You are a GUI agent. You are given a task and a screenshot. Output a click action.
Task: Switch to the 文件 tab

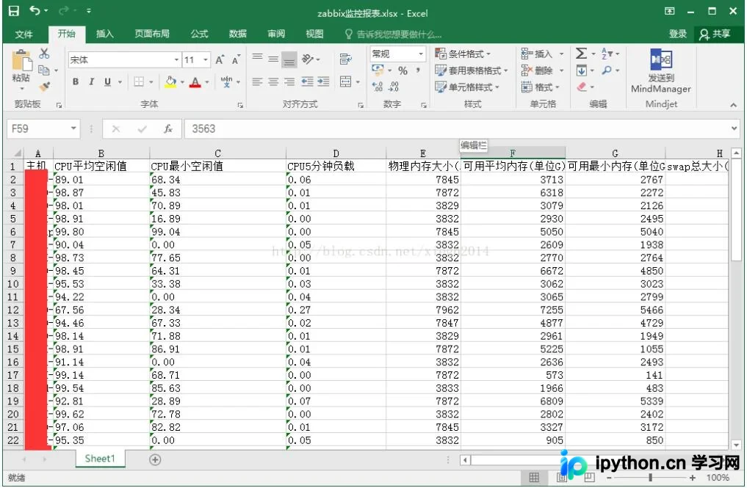tap(24, 34)
